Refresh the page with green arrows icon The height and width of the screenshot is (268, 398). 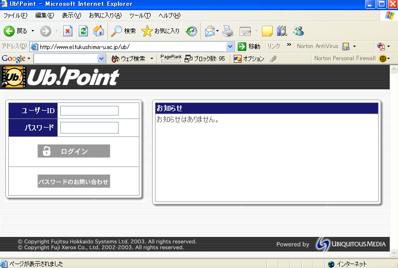pyautogui.click(x=83, y=31)
